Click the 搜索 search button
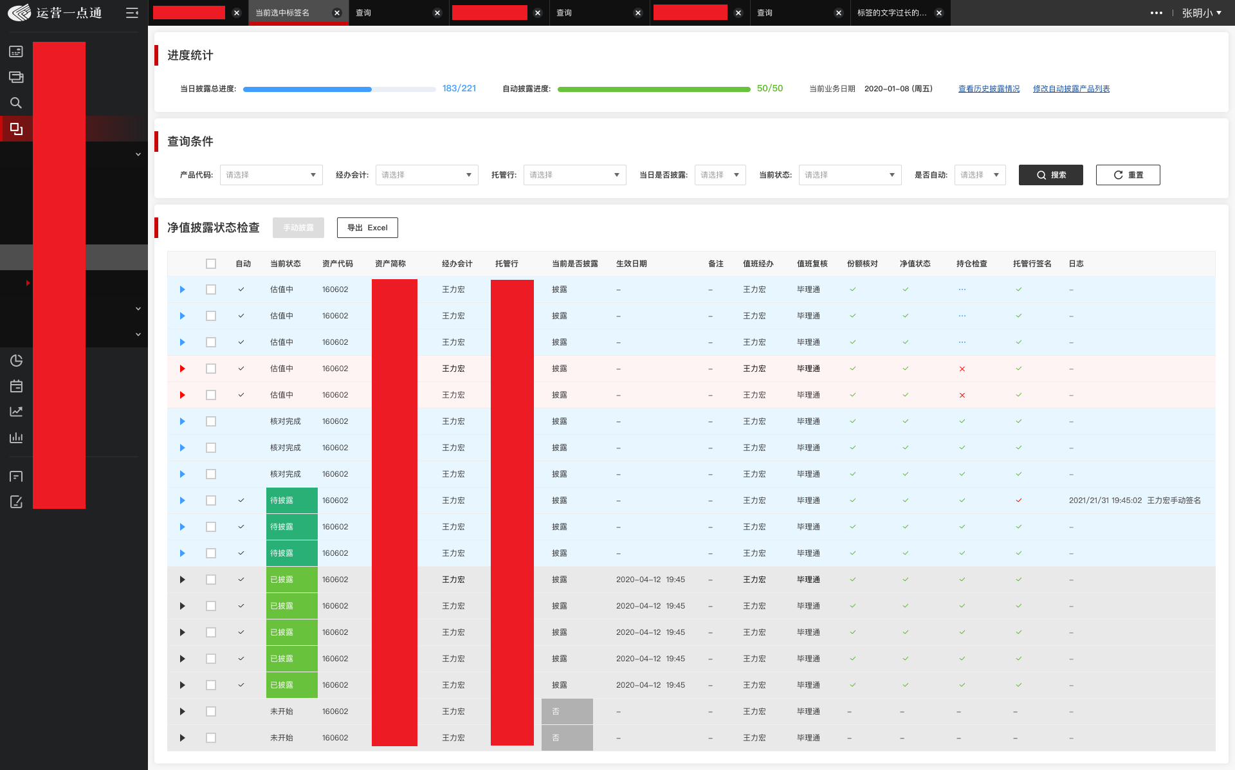Image resolution: width=1235 pixels, height=770 pixels. pyautogui.click(x=1051, y=175)
